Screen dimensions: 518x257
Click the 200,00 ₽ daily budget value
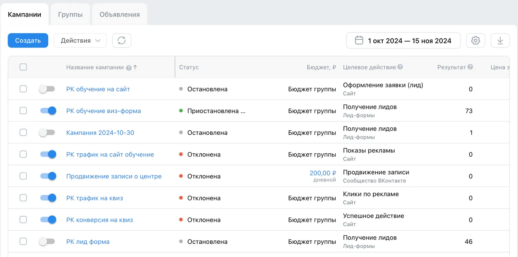click(323, 173)
